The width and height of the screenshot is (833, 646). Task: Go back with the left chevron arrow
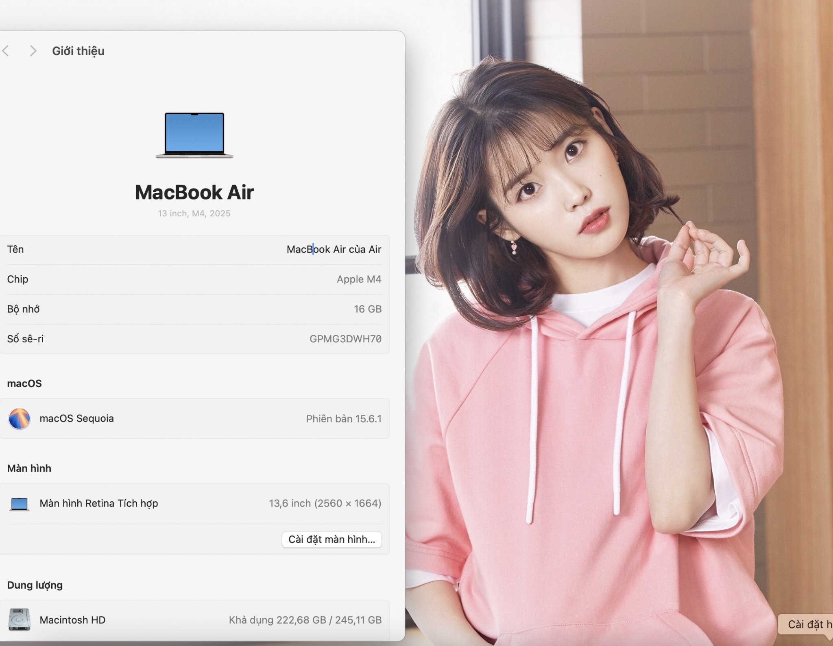coord(6,51)
